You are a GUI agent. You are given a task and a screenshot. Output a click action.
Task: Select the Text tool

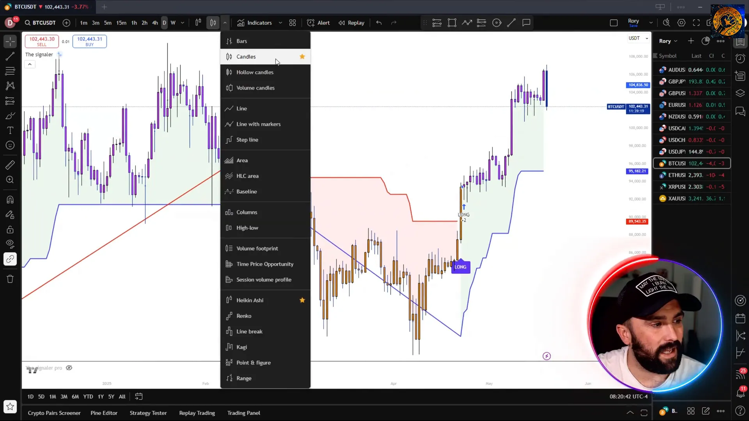coord(10,130)
